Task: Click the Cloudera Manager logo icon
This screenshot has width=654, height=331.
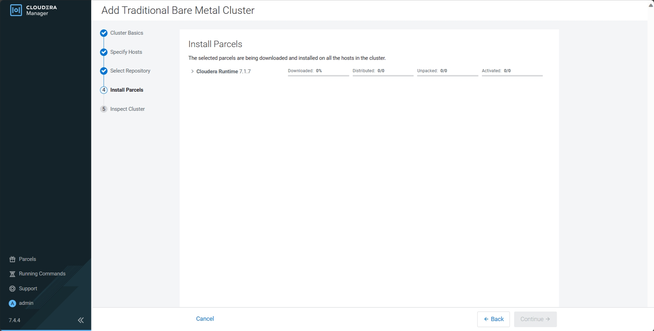Action: pos(16,10)
